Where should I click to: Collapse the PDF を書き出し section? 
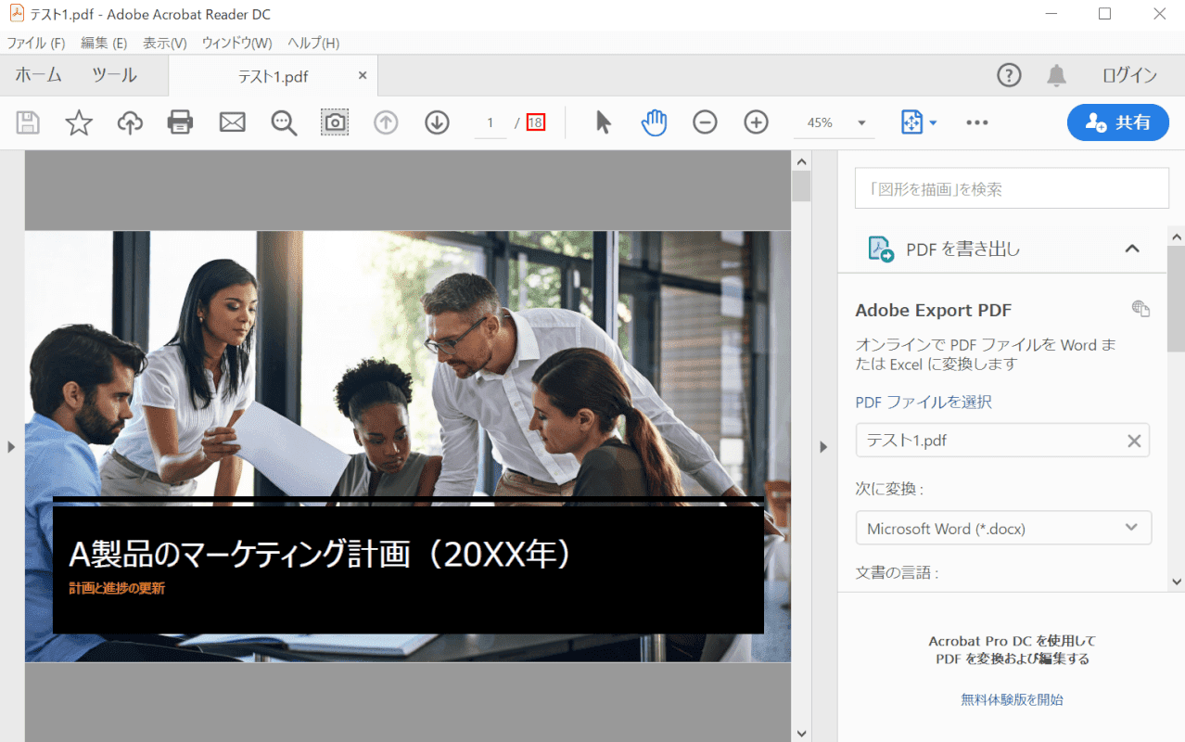1131,249
